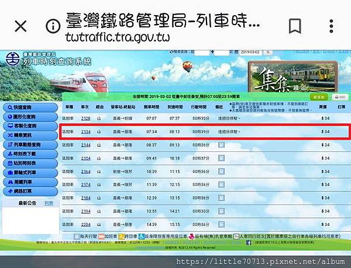
Task: Click the 每天行駛 legend icon
Action: [77, 236]
